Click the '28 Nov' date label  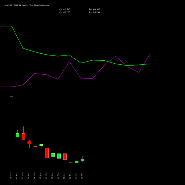(x=58, y=176)
